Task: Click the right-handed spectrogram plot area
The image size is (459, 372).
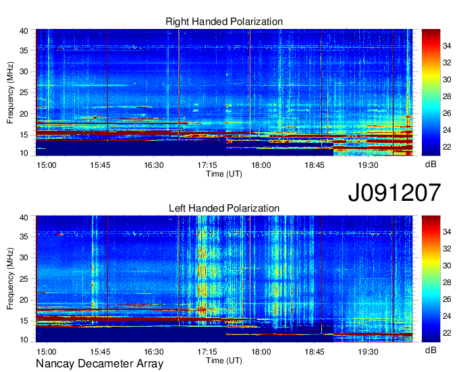Action: pos(224,92)
